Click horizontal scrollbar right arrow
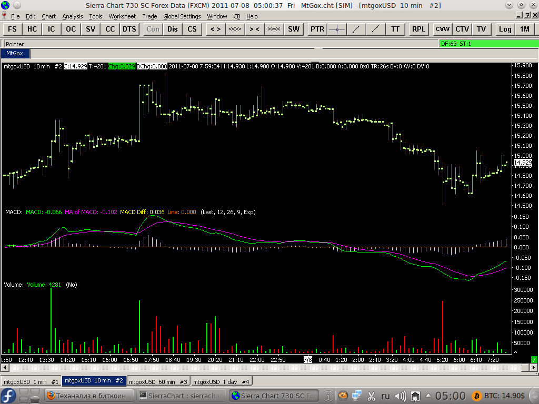This screenshot has width=539, height=404. click(x=534, y=367)
